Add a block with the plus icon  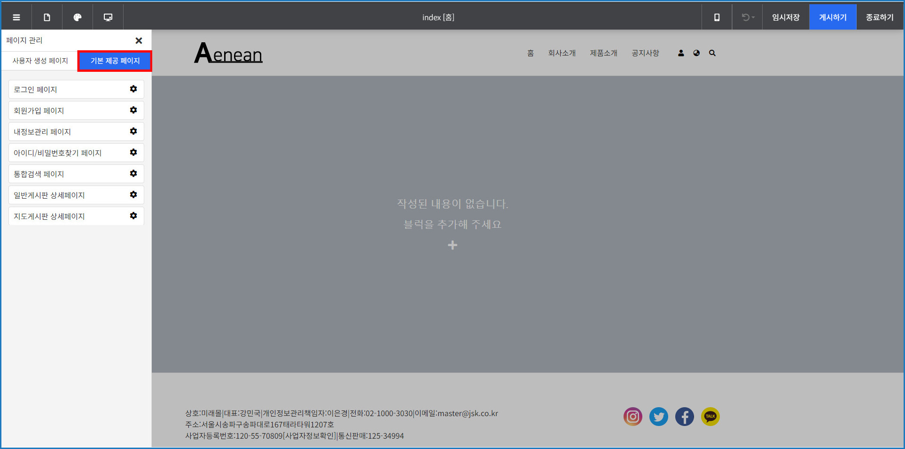point(452,245)
